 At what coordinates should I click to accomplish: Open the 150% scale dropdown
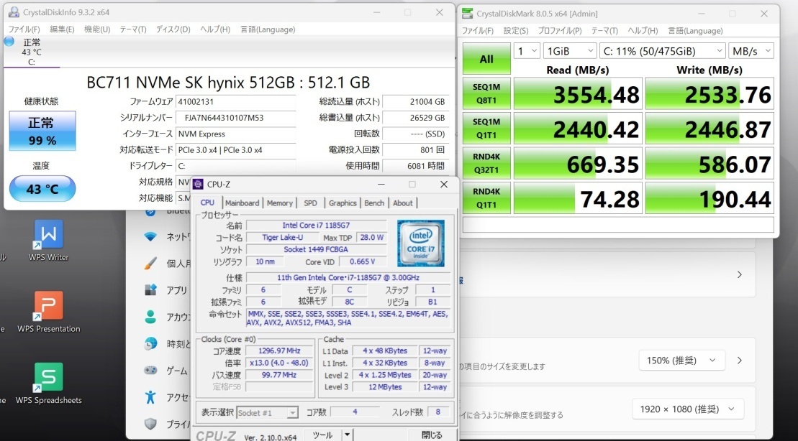pos(681,360)
